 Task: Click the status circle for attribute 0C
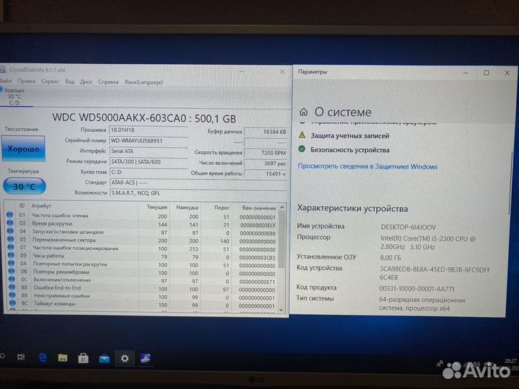click(x=12, y=280)
